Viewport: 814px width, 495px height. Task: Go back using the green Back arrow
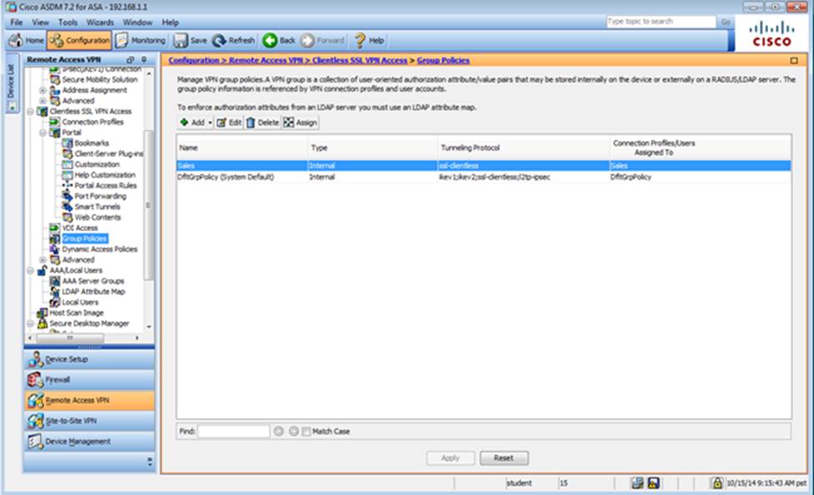point(279,40)
